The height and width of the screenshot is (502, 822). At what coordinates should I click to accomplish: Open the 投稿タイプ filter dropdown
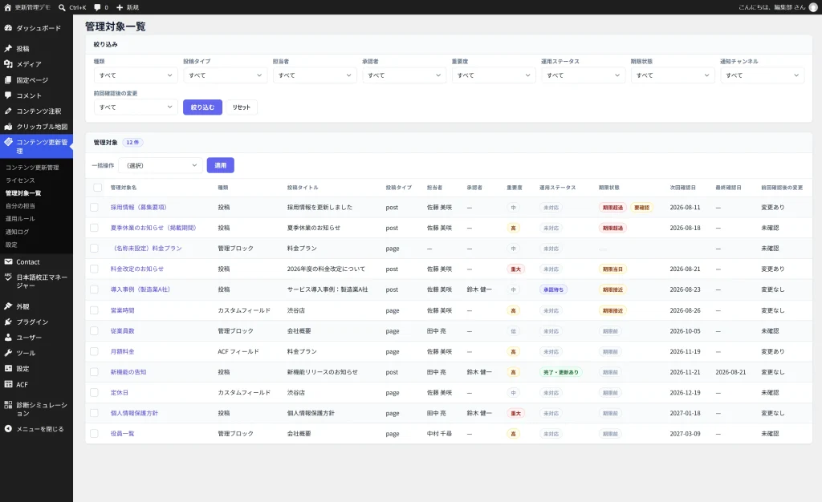coord(226,75)
